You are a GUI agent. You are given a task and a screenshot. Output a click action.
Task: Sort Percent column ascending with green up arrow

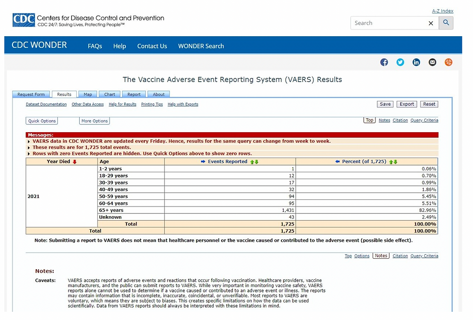point(391,162)
